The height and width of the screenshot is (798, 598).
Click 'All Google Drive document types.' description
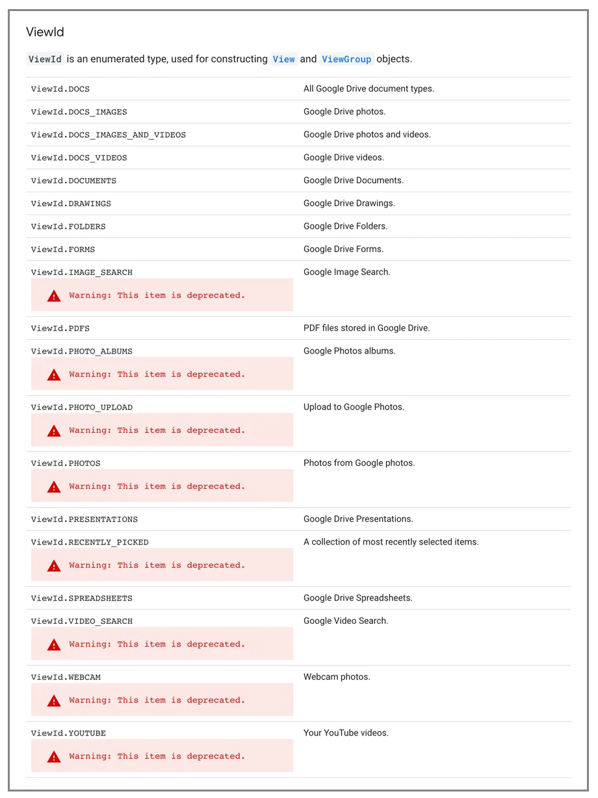(x=369, y=88)
